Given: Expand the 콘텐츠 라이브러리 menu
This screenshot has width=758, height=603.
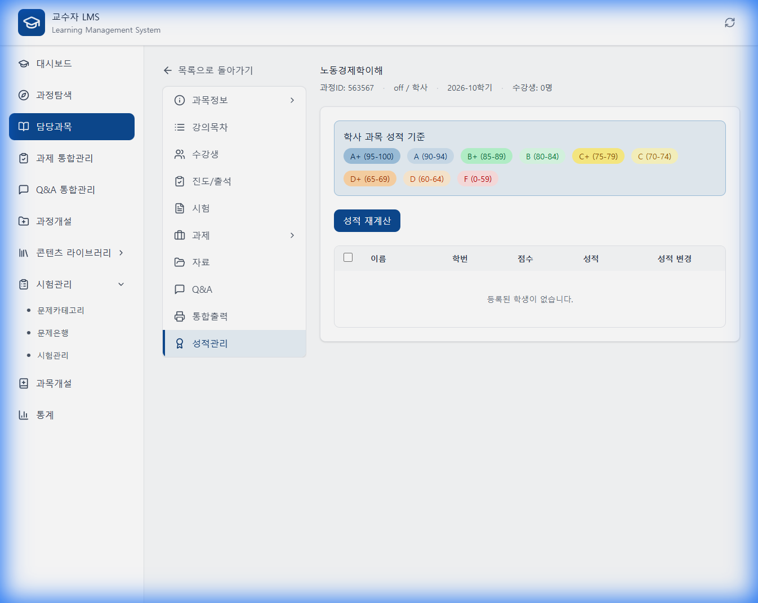Looking at the screenshot, I should click(121, 253).
